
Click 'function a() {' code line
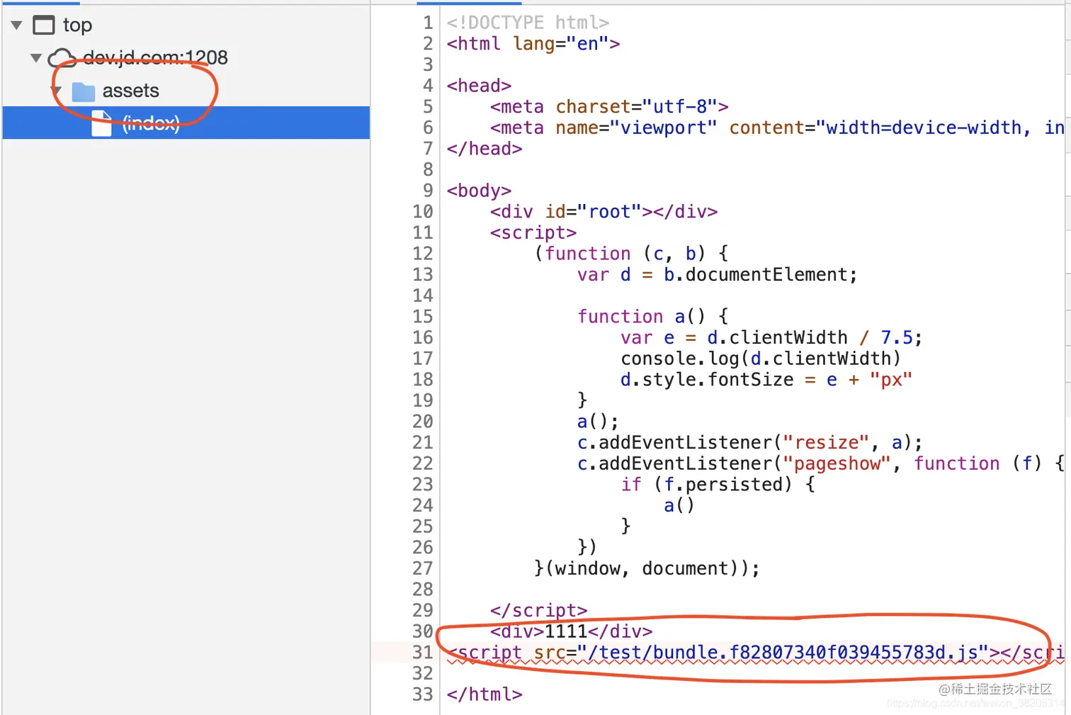(x=652, y=317)
